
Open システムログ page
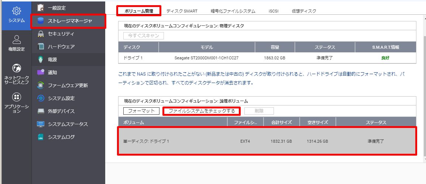pos(68,137)
